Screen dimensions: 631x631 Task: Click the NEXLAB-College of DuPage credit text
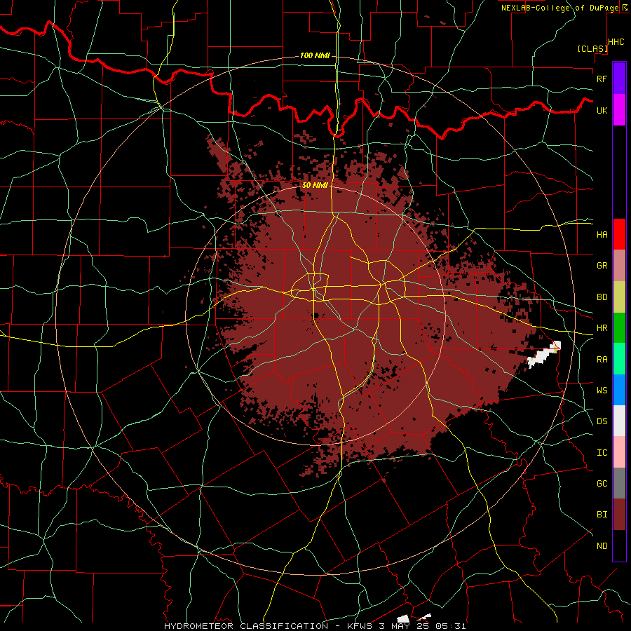559,8
